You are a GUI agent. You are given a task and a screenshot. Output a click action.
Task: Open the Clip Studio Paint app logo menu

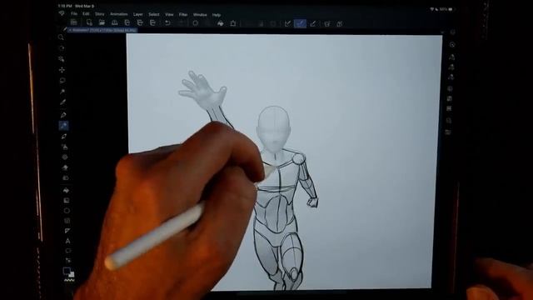click(62, 13)
